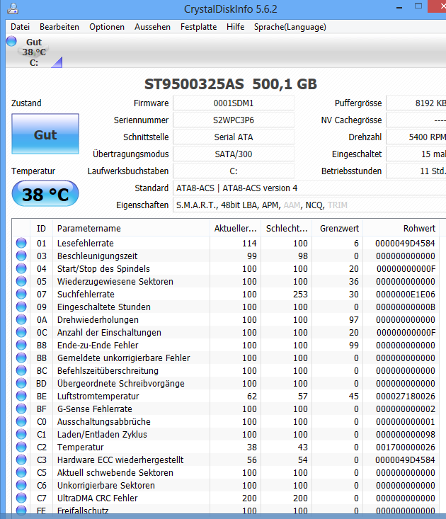Open the Hilfe menu
This screenshot has width=446, height=519.
click(235, 27)
